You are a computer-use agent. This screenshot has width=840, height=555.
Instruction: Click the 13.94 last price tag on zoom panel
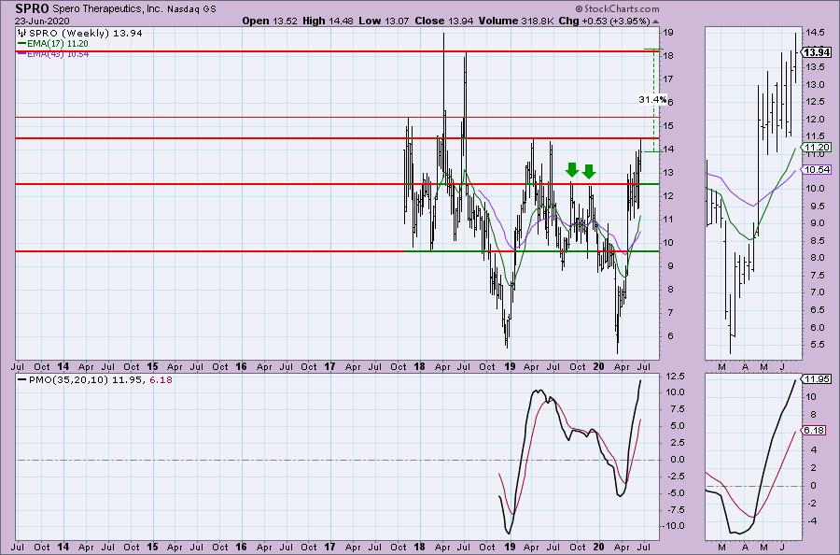pos(817,52)
